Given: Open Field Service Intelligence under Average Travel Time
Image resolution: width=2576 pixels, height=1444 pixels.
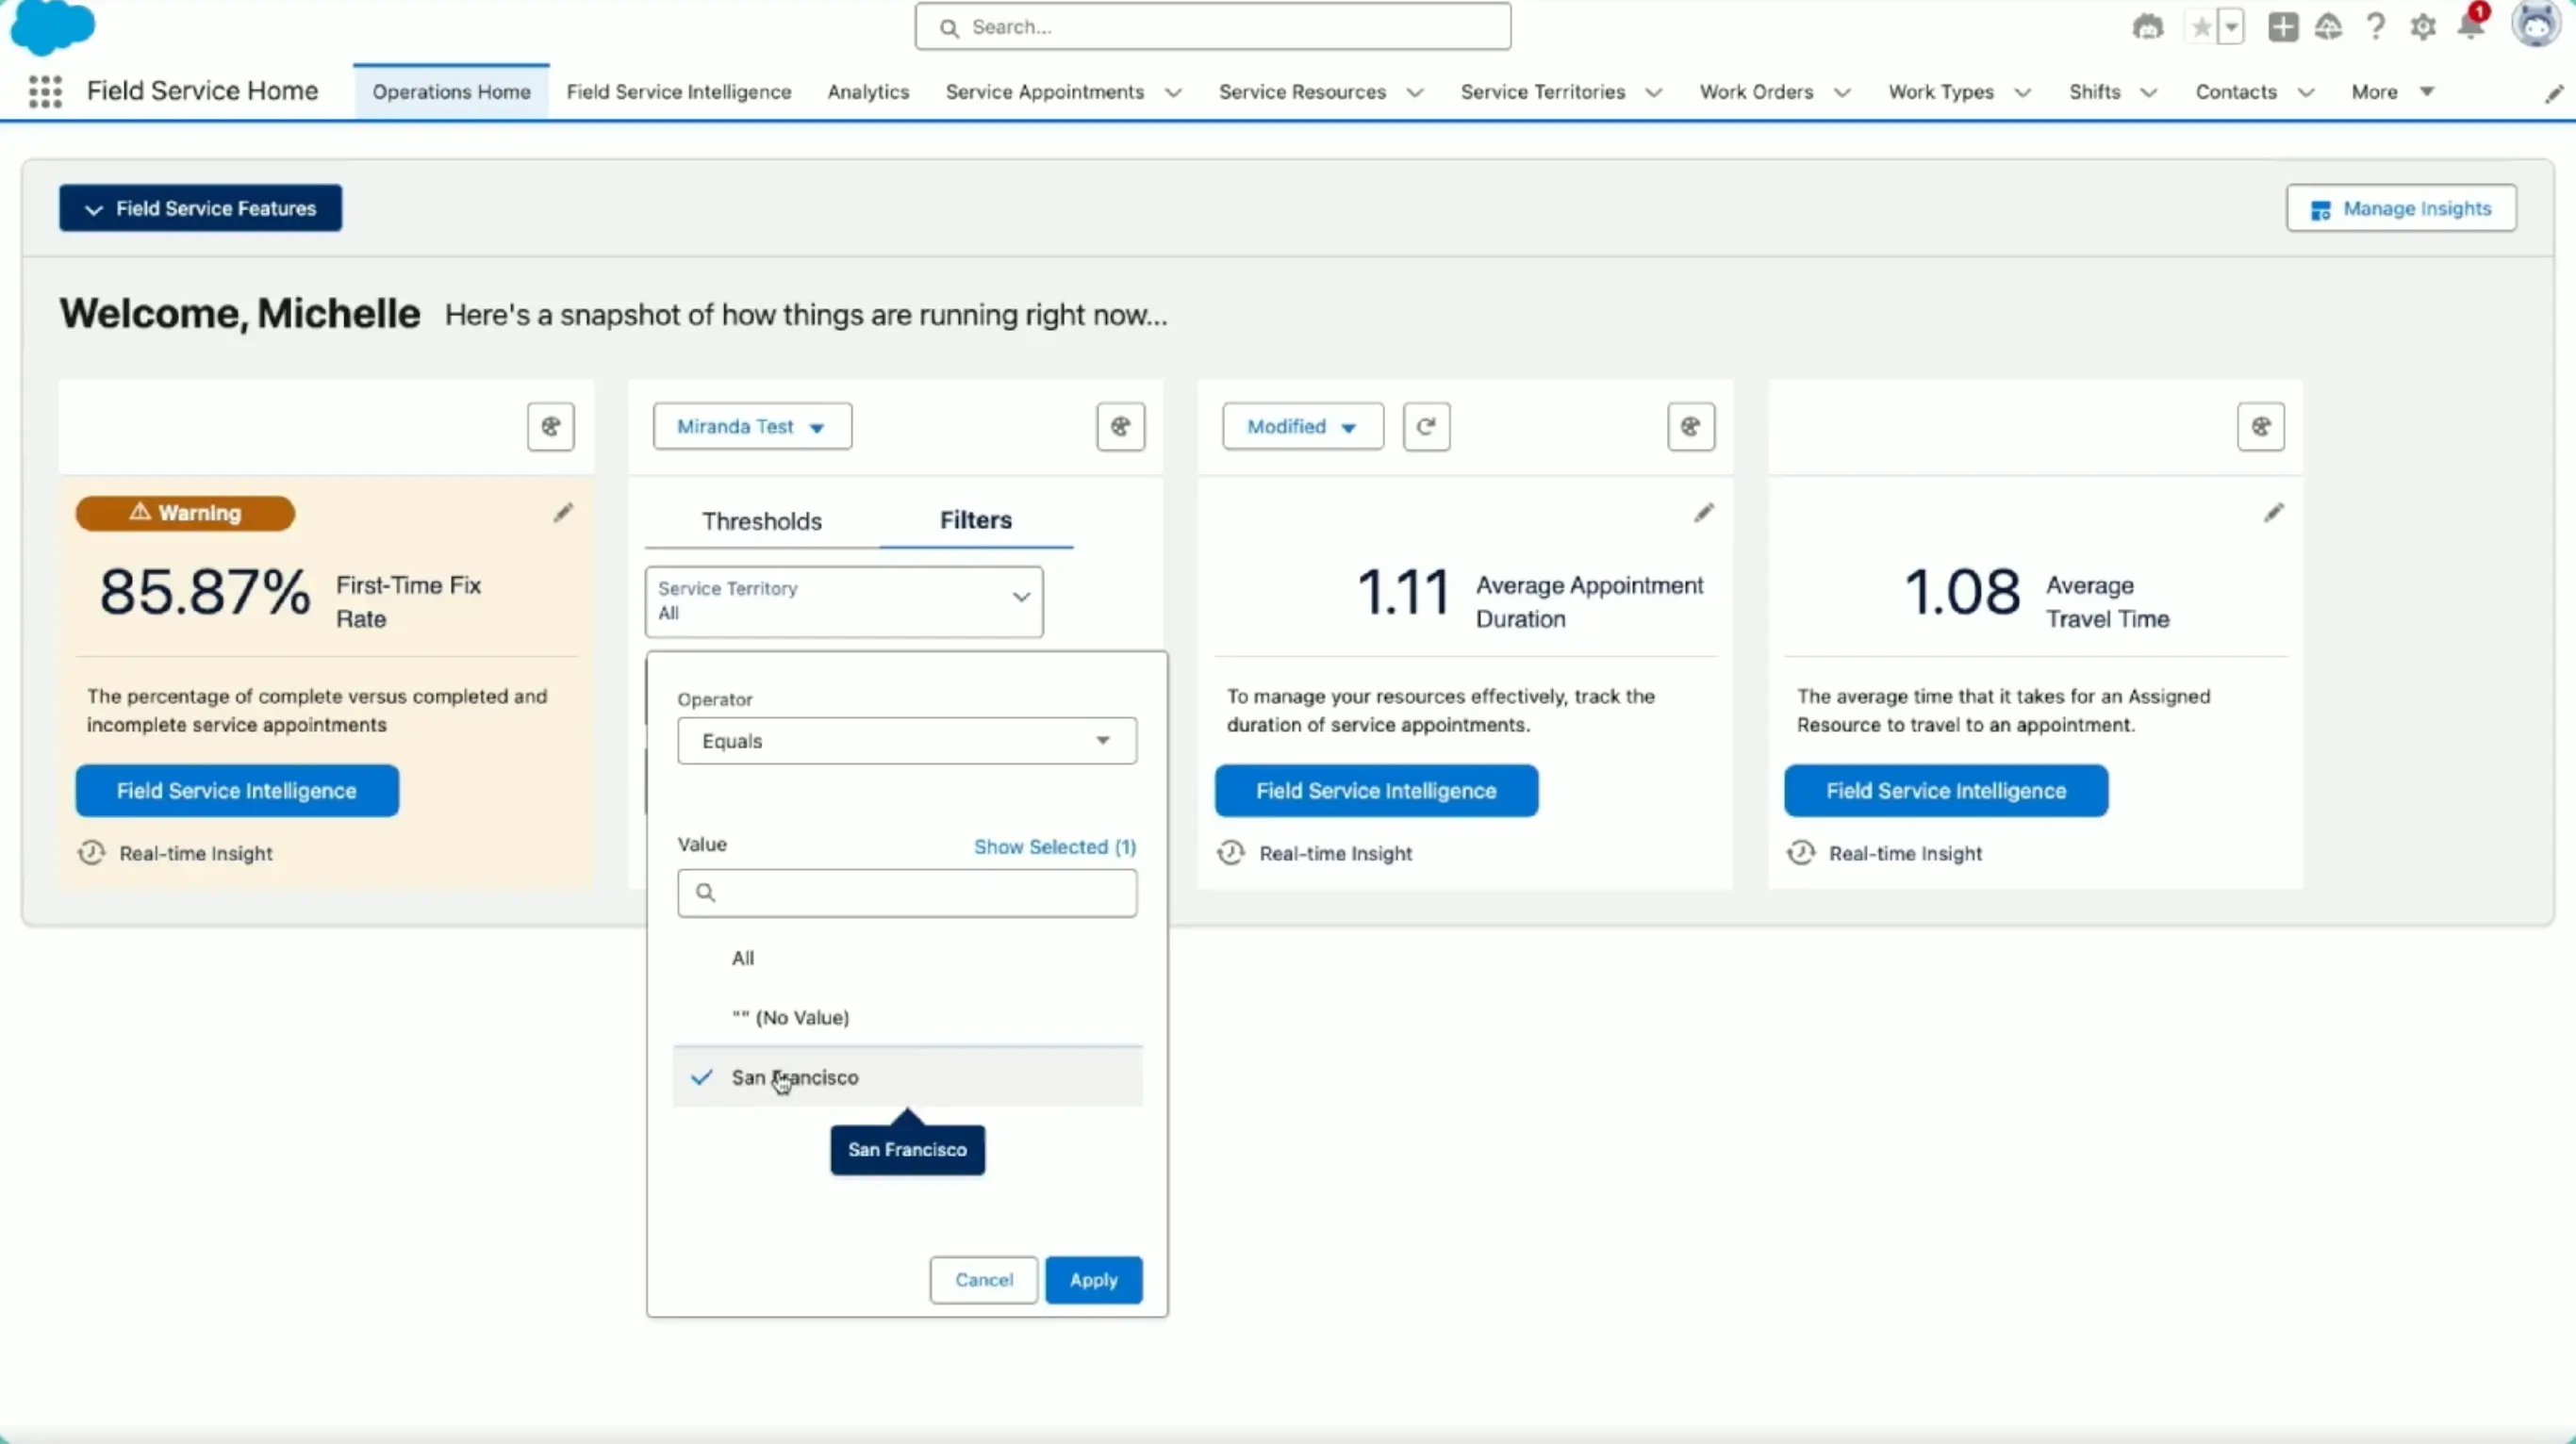Looking at the screenshot, I should pos(1946,791).
